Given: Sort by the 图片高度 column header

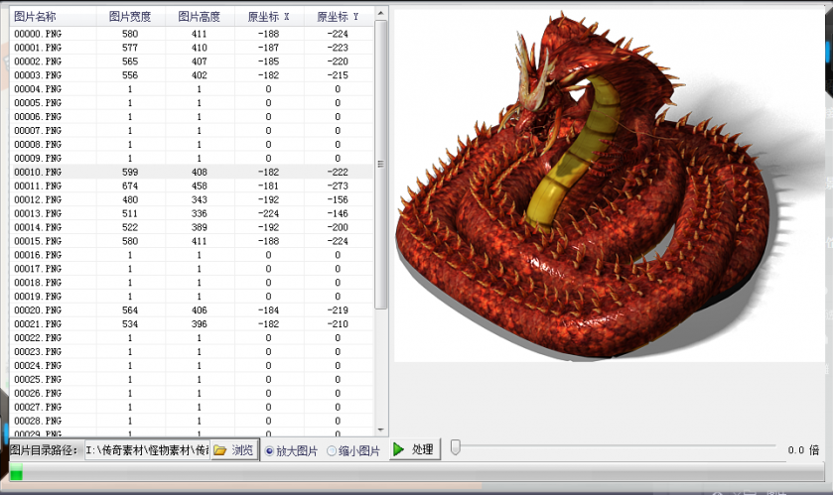Looking at the screenshot, I should pyautogui.click(x=200, y=17).
